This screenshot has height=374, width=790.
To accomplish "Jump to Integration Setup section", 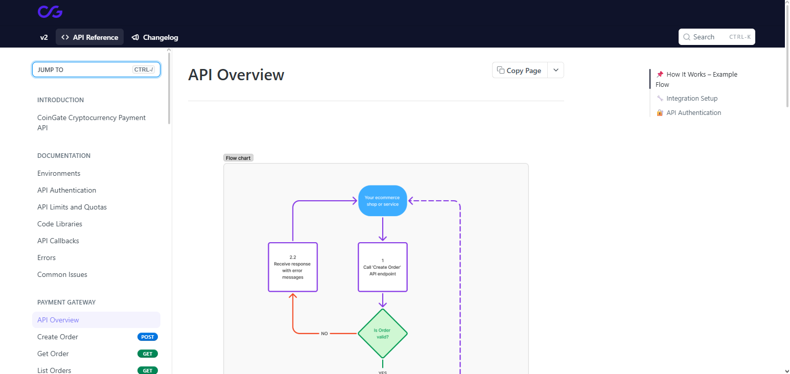I will click(x=687, y=98).
